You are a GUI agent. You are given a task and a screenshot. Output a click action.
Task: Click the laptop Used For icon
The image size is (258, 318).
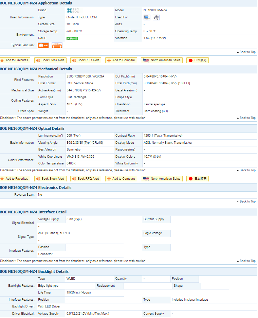[147, 17]
